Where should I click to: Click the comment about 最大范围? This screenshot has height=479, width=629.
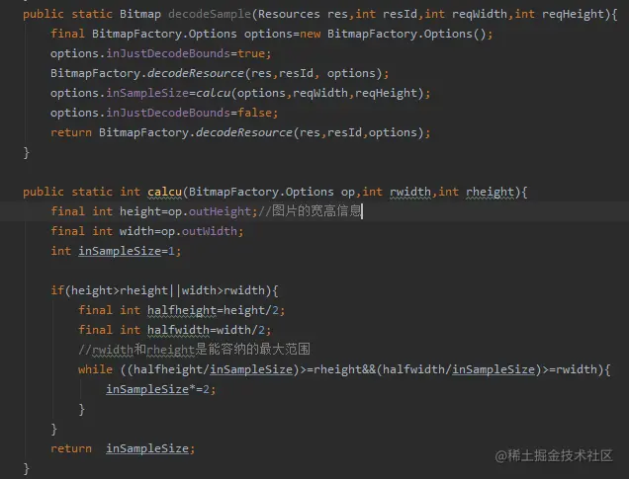pos(194,350)
